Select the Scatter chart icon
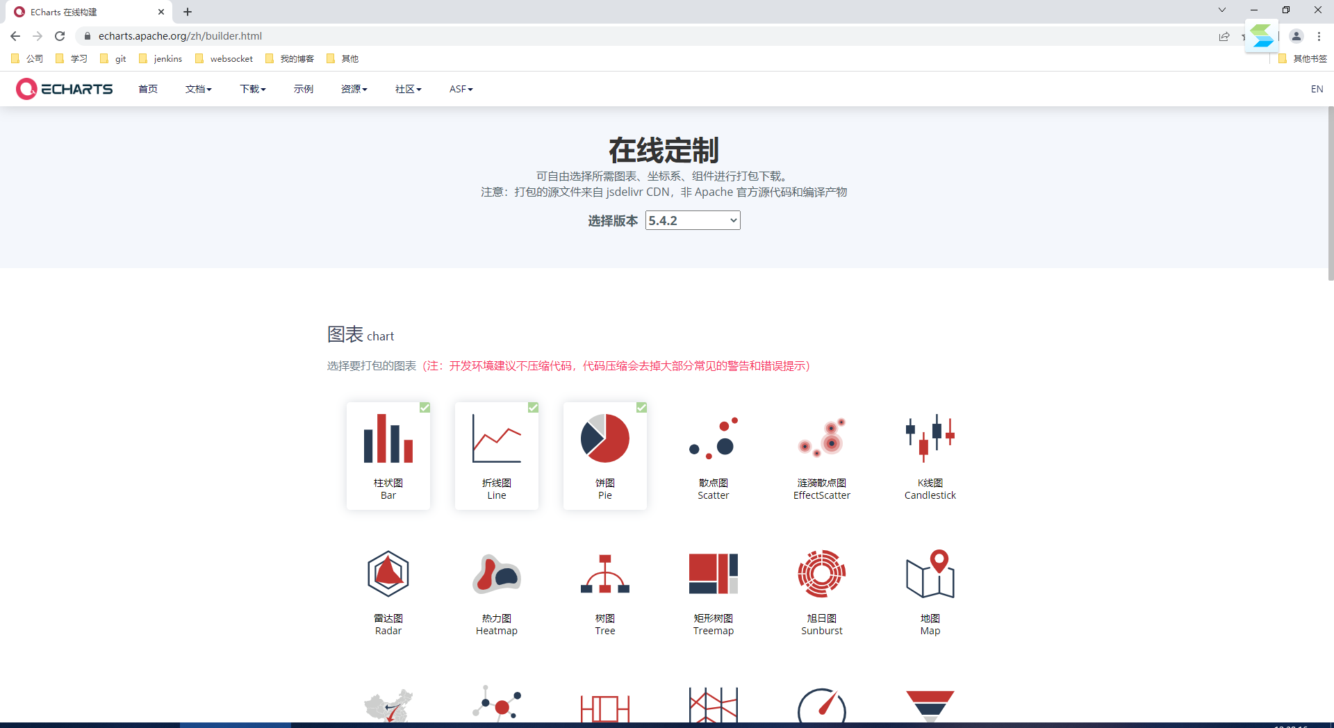This screenshot has height=728, width=1334. tap(714, 438)
